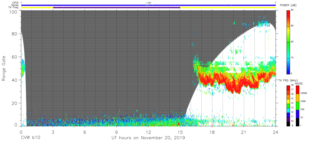Click the green middle of POWER colorbar

click(288, 43)
